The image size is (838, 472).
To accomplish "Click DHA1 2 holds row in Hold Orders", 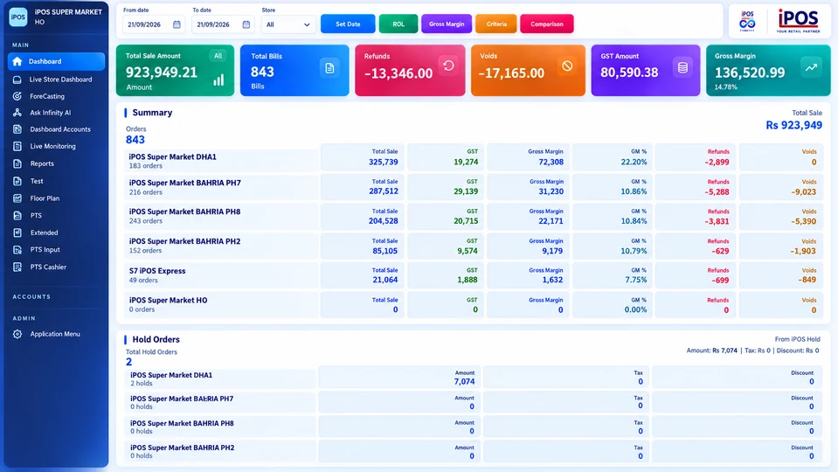I will [x=474, y=378].
